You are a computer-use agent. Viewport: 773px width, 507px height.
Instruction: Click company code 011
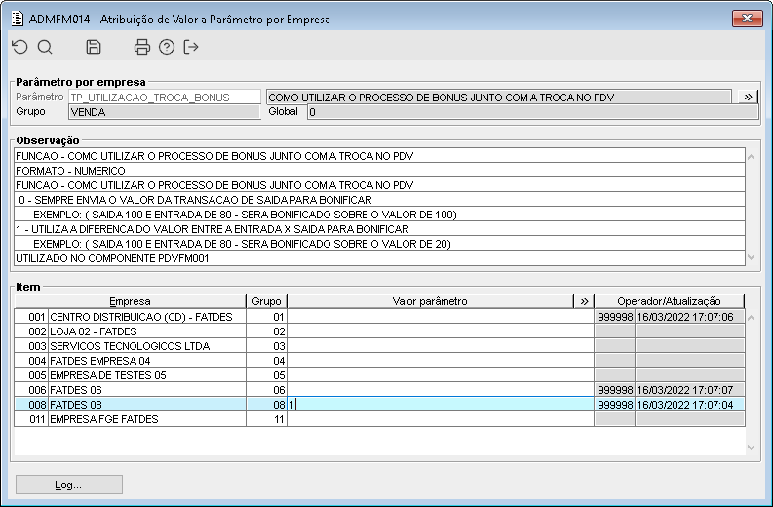click(x=31, y=419)
